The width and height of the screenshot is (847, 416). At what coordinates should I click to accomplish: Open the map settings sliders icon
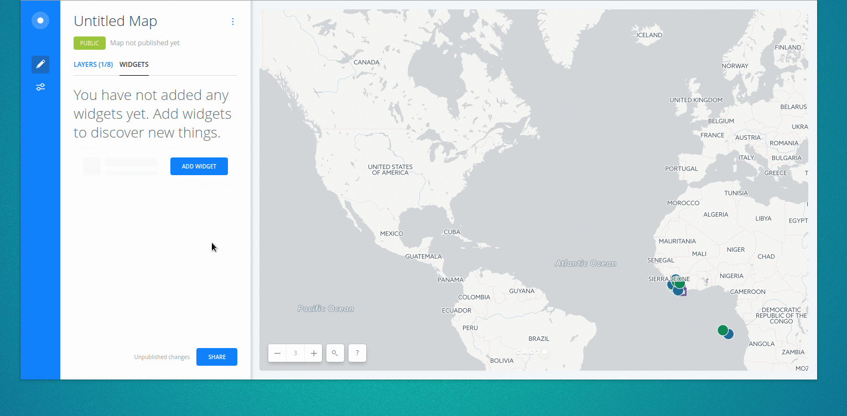tap(40, 87)
